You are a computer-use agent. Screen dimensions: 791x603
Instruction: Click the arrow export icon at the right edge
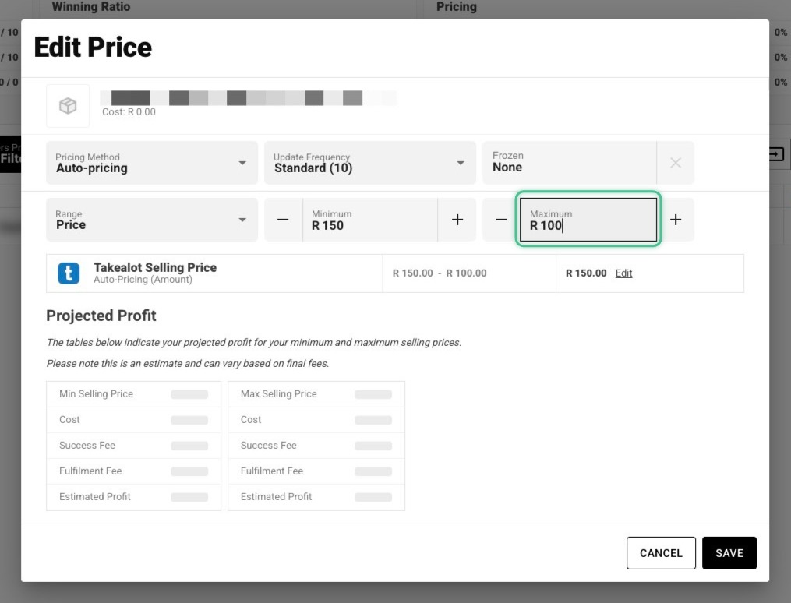point(776,154)
